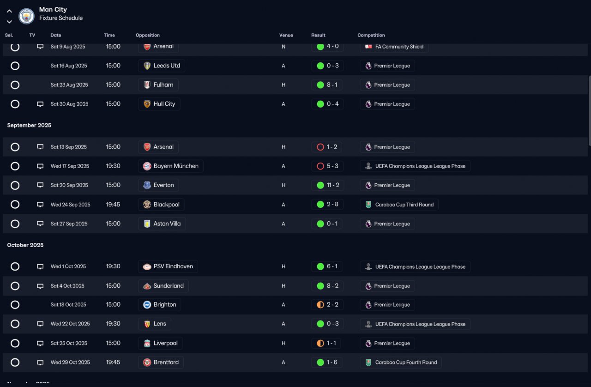
Task: Click the green win indicator for the Fulham result
Action: click(x=320, y=85)
